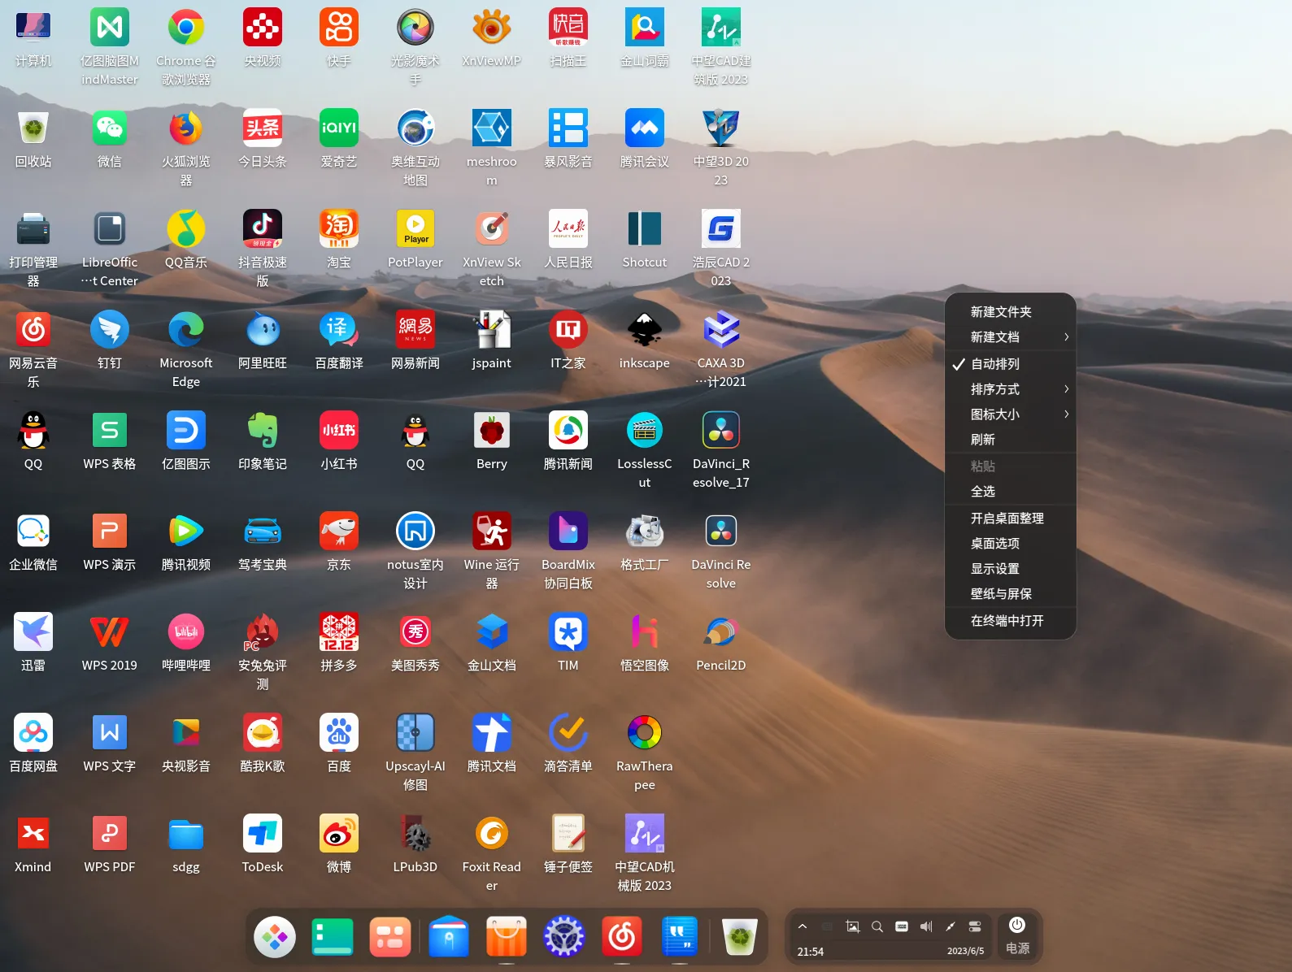The image size is (1292, 972).
Task: Open the trash icon in the dock
Action: [740, 937]
